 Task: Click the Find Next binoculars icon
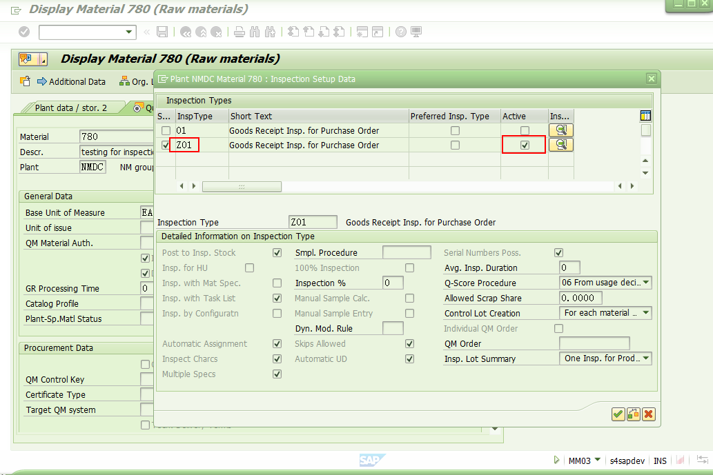(270, 31)
